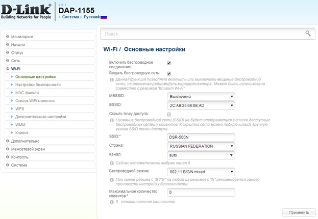Open the wireless mode 802.11 B/G/N dropdown
318x219 pixels.
tap(201, 172)
